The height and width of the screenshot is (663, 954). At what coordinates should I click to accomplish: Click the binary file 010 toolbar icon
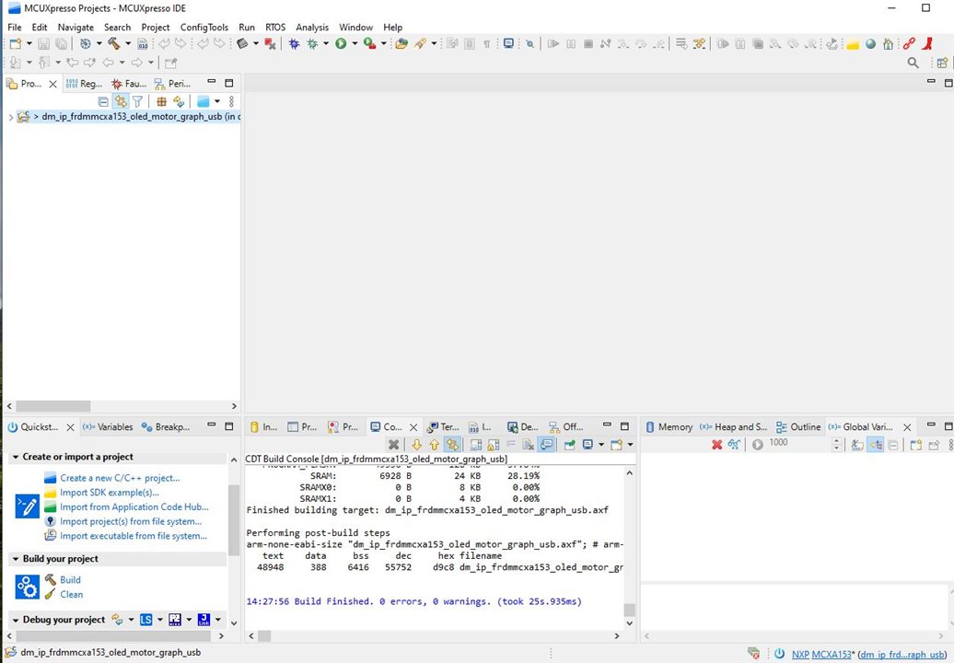[x=143, y=43]
